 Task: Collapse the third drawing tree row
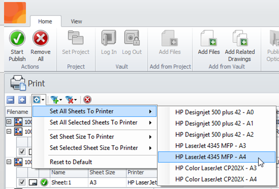pos(9,162)
